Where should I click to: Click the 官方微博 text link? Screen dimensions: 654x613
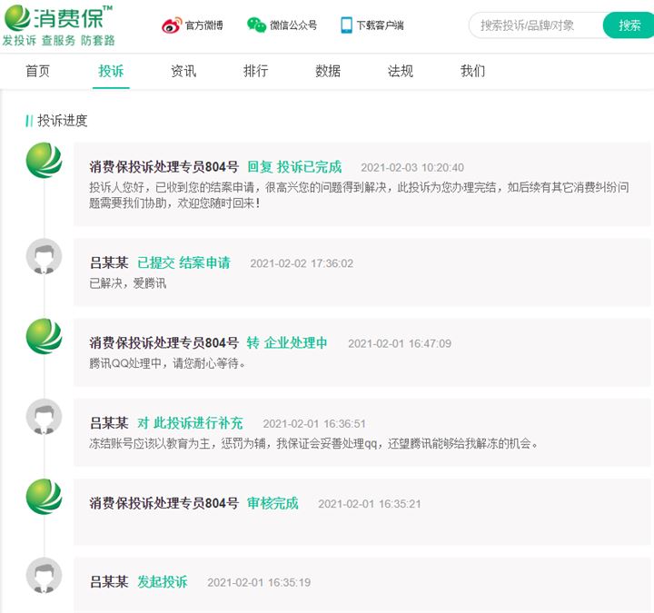point(204,25)
